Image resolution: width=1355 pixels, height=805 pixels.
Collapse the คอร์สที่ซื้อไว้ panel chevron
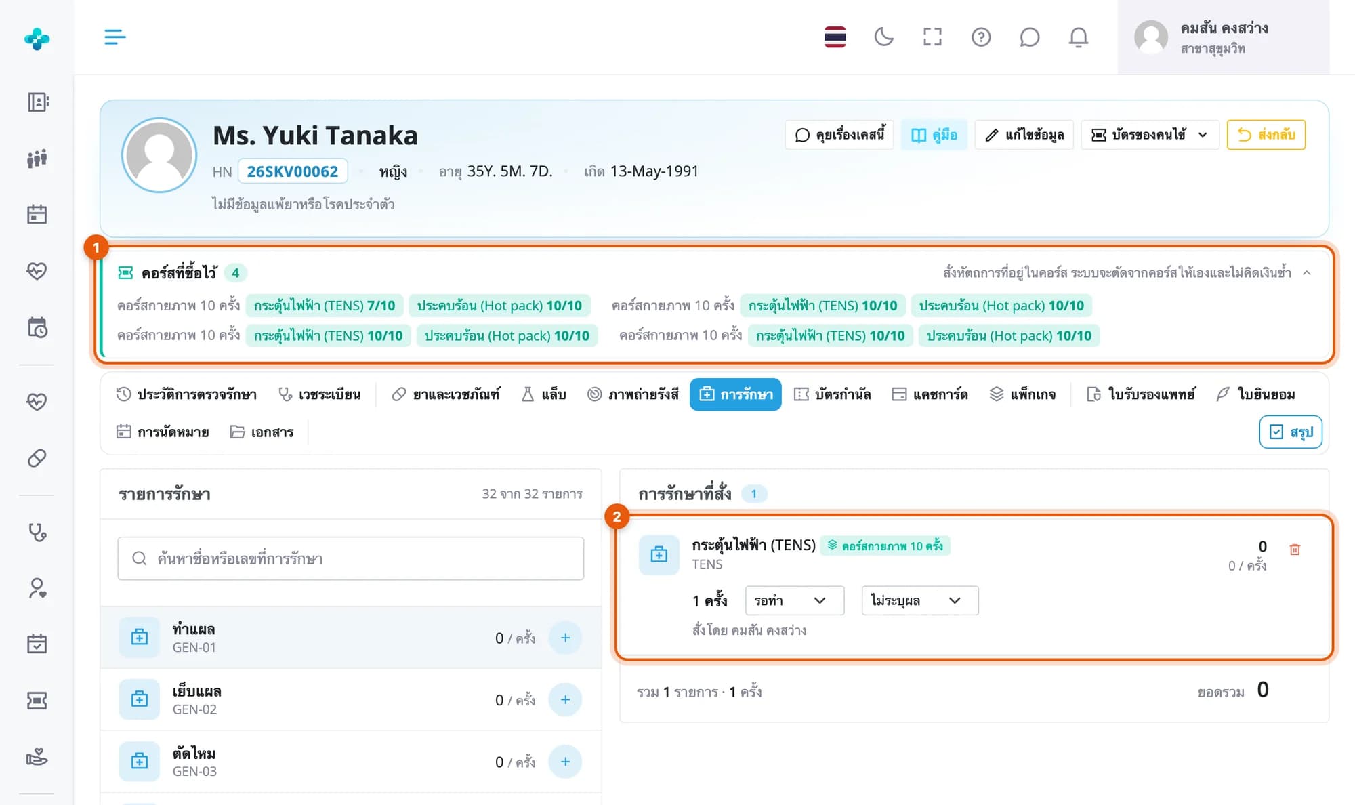(1307, 272)
